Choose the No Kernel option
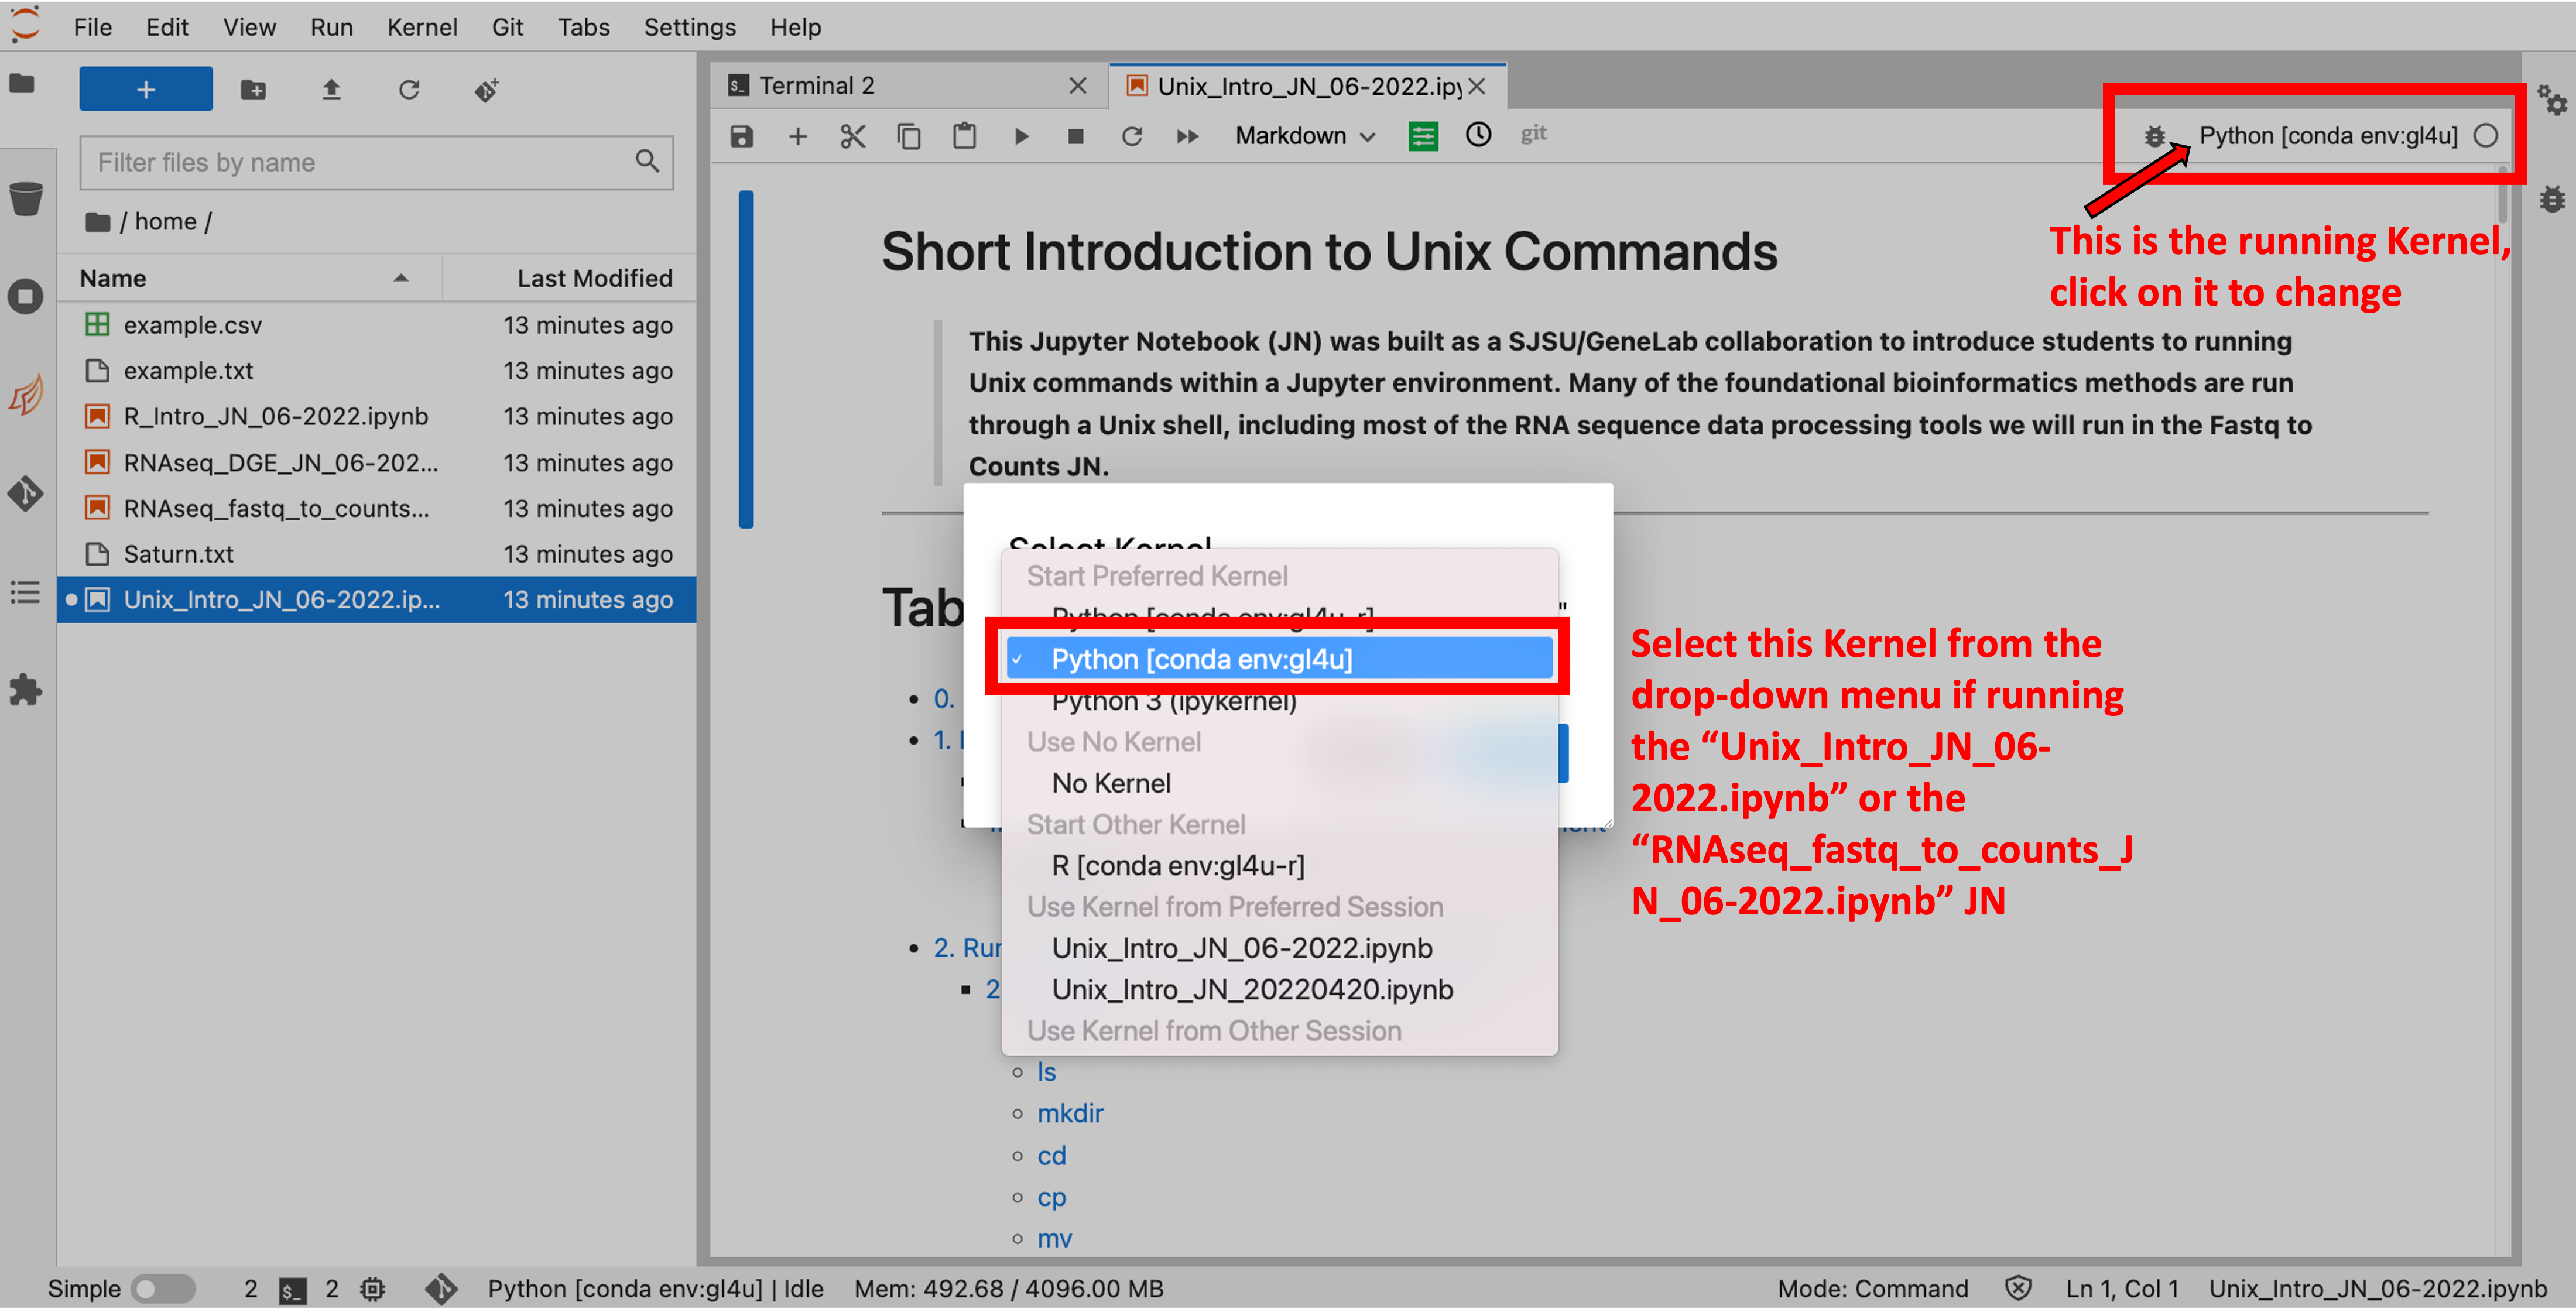This screenshot has height=1309, width=2576. coord(1279,783)
